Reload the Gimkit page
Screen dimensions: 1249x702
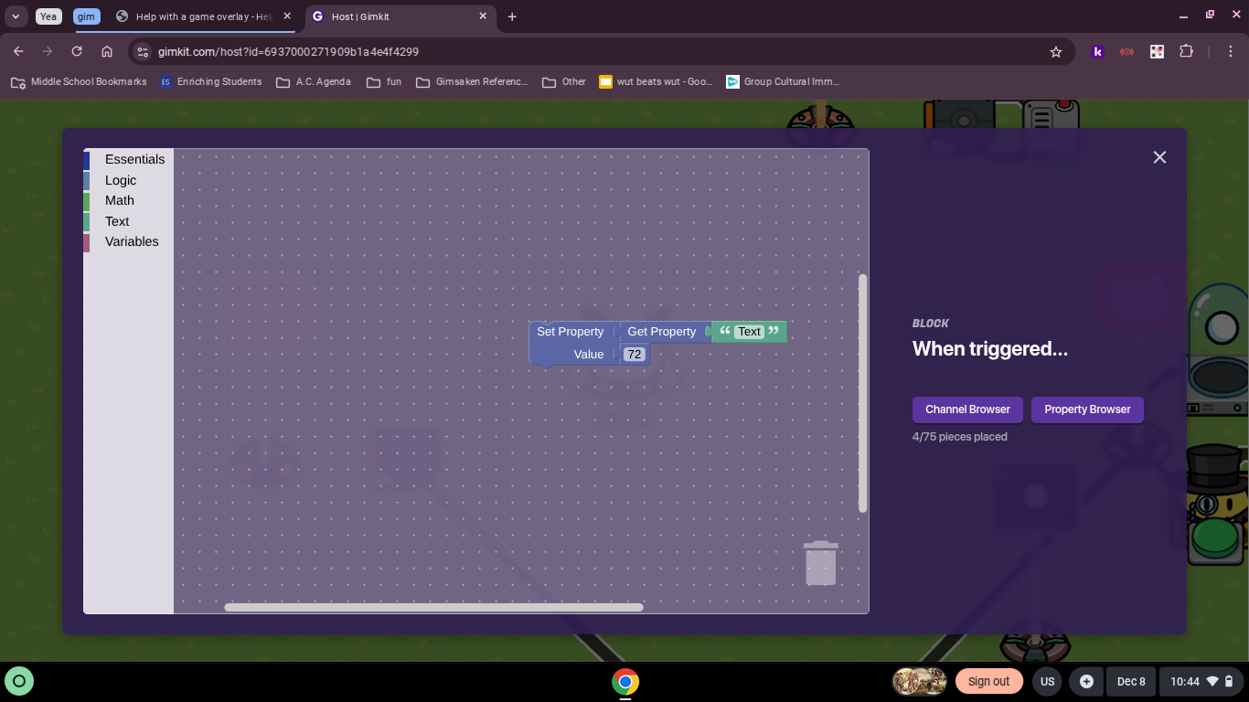tap(77, 52)
